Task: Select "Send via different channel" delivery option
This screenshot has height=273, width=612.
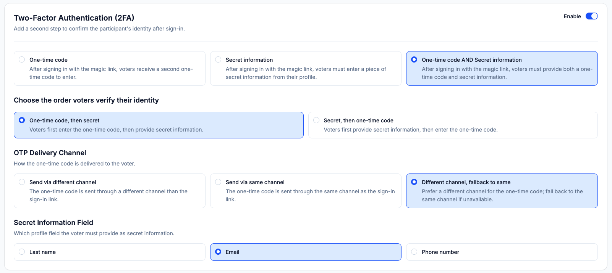Action: click(x=22, y=182)
